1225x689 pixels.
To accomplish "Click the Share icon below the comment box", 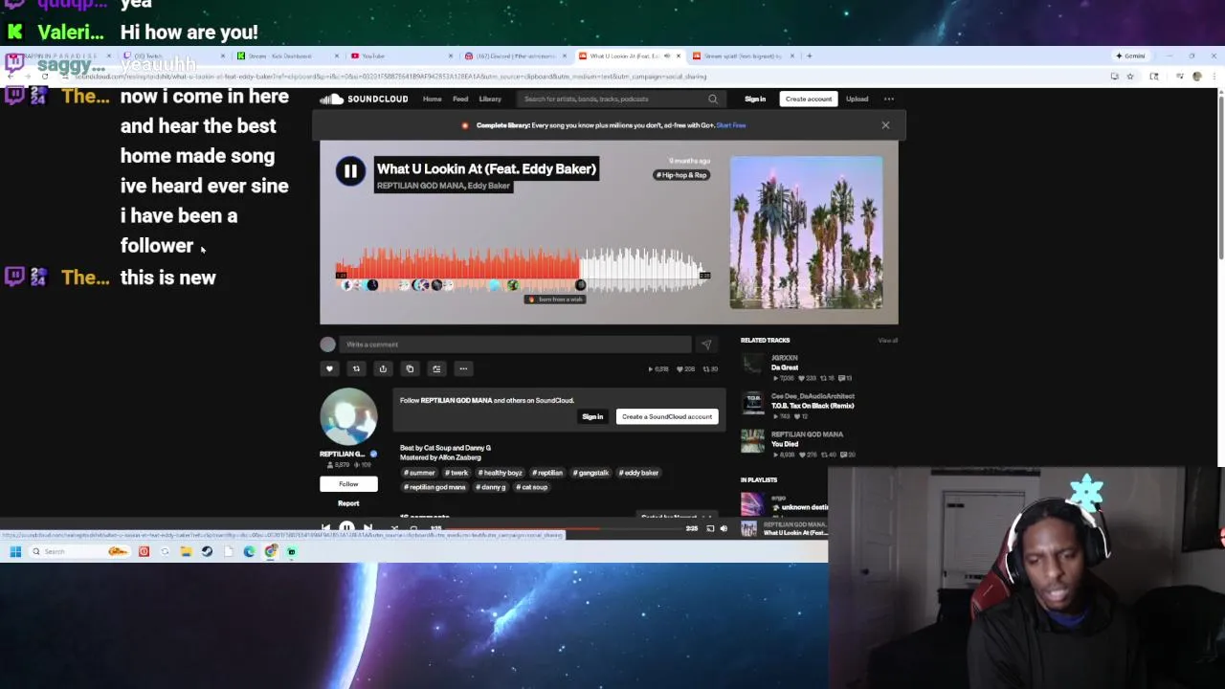I will (383, 368).
